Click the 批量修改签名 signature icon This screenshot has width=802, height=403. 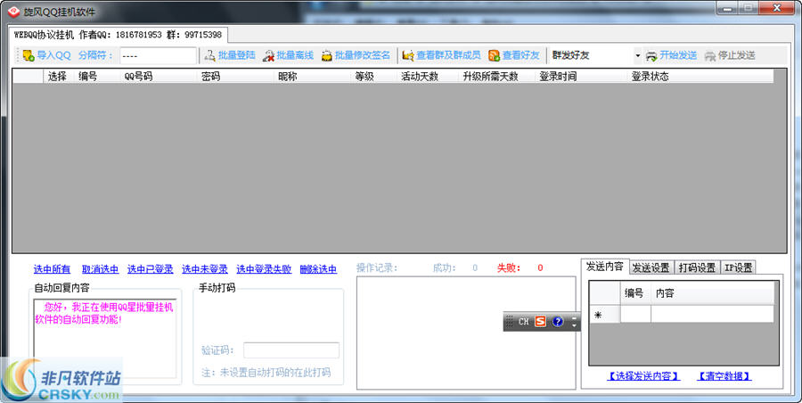[327, 55]
